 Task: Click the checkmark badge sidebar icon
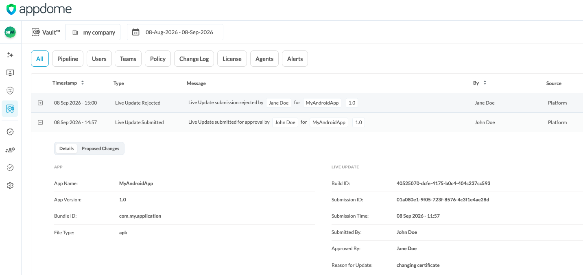pyautogui.click(x=10, y=132)
